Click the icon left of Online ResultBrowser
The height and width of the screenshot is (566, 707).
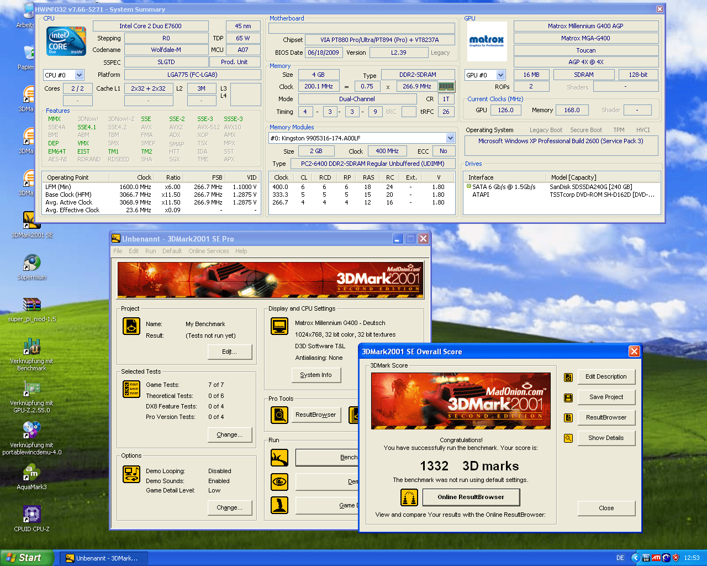point(409,497)
